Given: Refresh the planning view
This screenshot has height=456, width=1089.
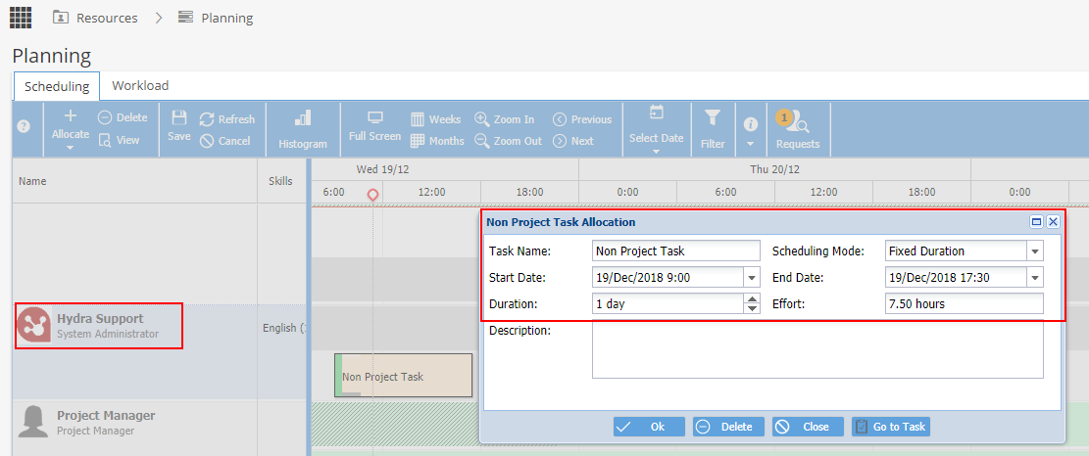Looking at the screenshot, I should [x=227, y=119].
